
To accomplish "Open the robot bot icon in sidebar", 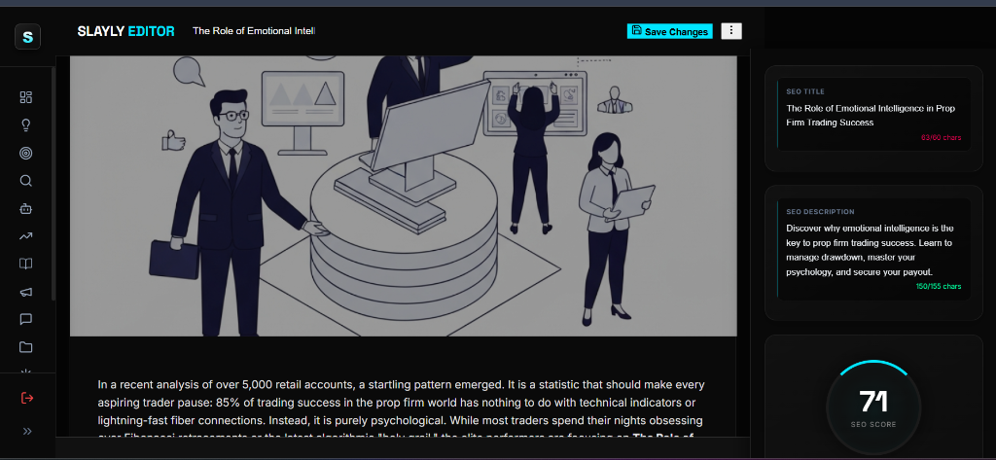I will [26, 208].
